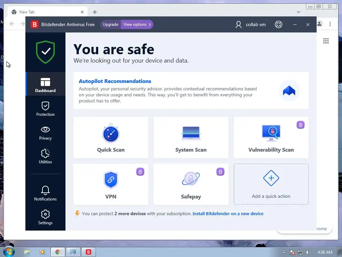Click the Autopilot blue arrow icon
Screen dimensions: 342x257
click(x=289, y=90)
